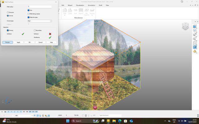Uncheck the Trim checkbox

click(x=28, y=11)
